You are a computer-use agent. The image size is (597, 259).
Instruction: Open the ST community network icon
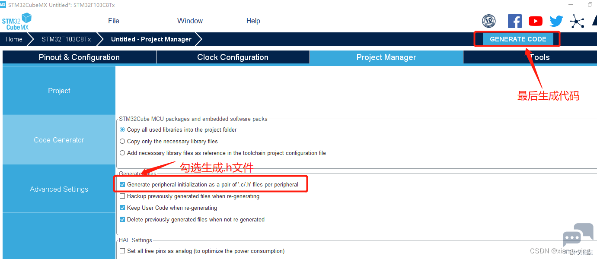577,21
